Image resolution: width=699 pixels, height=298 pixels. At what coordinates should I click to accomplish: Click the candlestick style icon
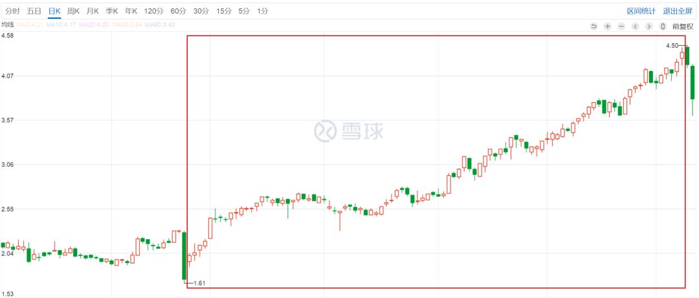662,27
